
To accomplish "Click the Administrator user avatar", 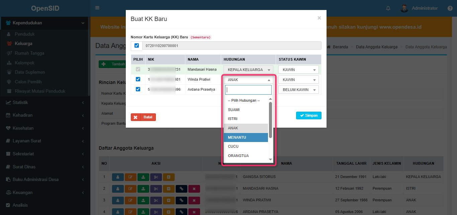I will coord(404,8).
